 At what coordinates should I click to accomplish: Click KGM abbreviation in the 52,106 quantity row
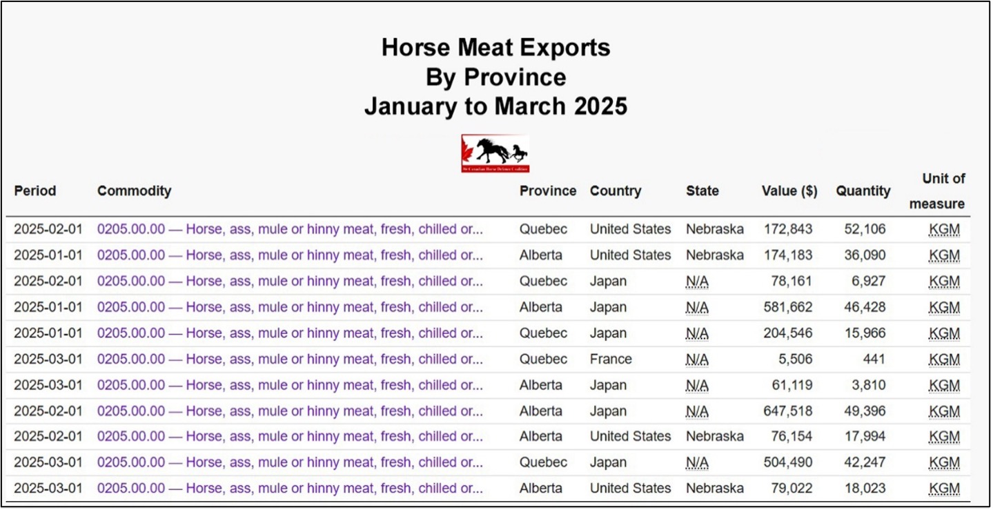coord(944,230)
